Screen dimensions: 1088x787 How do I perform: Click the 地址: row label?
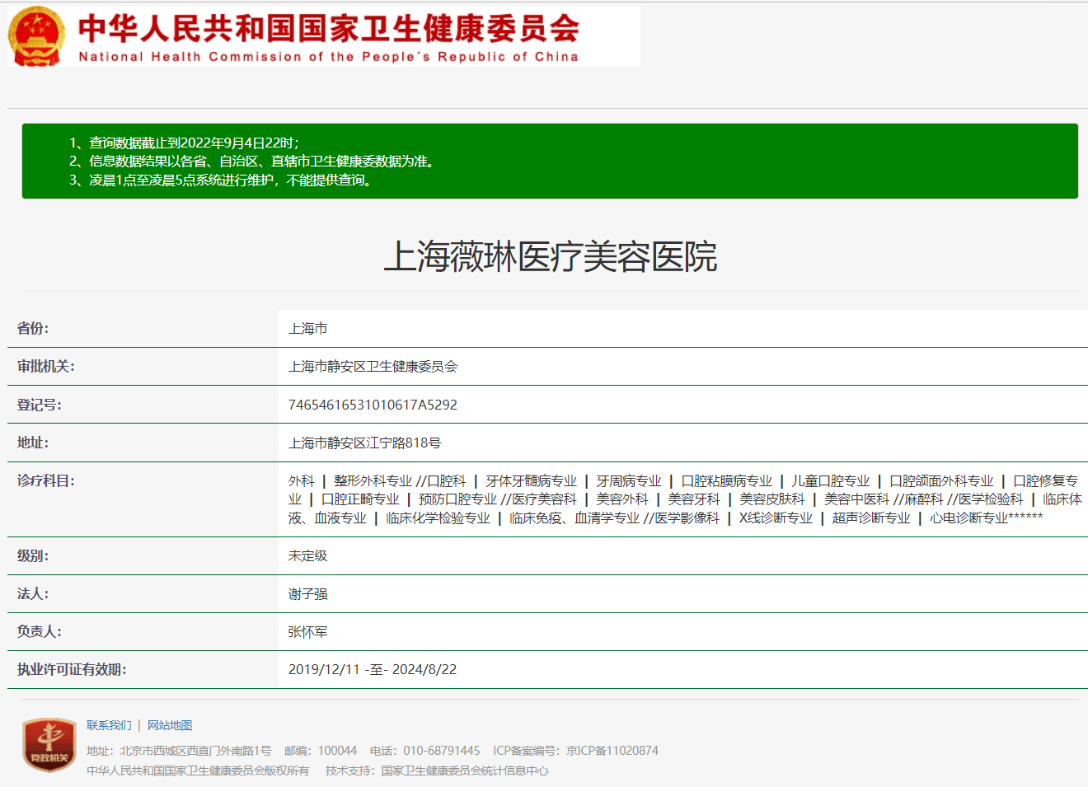(x=33, y=443)
